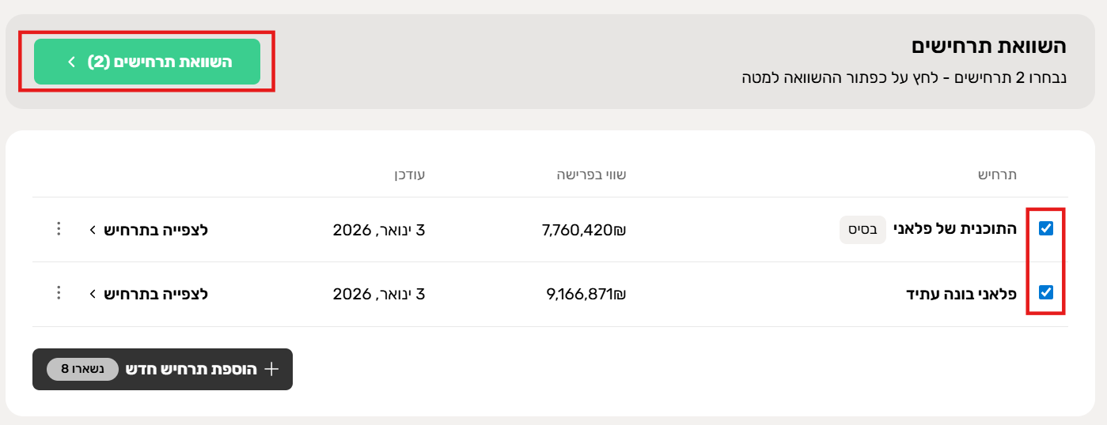Uncheck the פלאני בונה עתיד scenario checkbox
The image size is (1107, 425).
click(x=1045, y=292)
